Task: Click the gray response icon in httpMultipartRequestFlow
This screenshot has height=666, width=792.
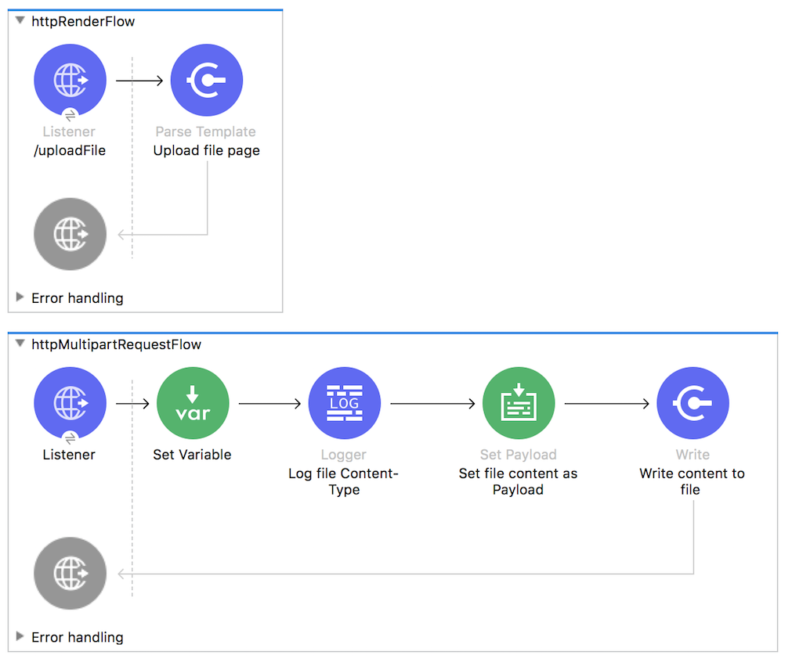Action: coord(70,573)
